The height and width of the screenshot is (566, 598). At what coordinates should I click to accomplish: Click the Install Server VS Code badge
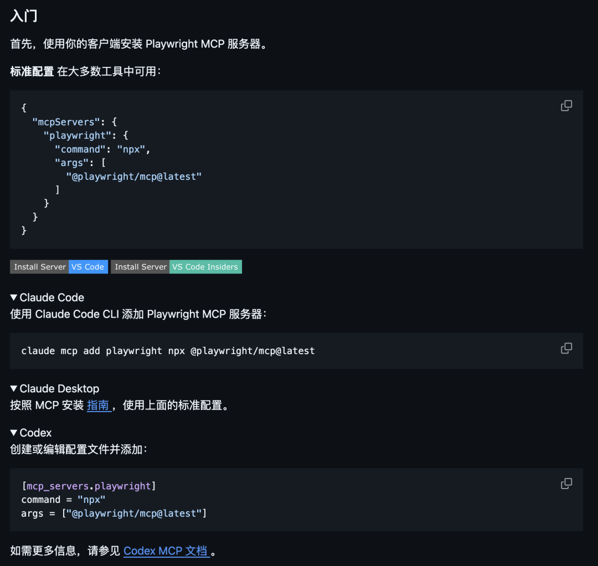(59, 267)
